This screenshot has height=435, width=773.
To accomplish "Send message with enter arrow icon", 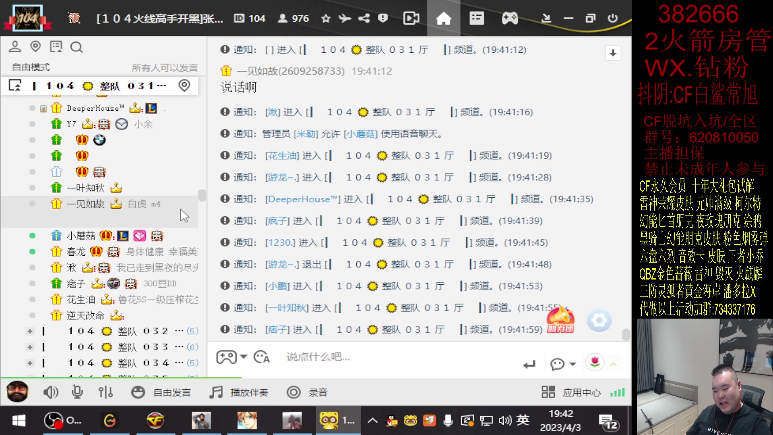I will 529,365.
